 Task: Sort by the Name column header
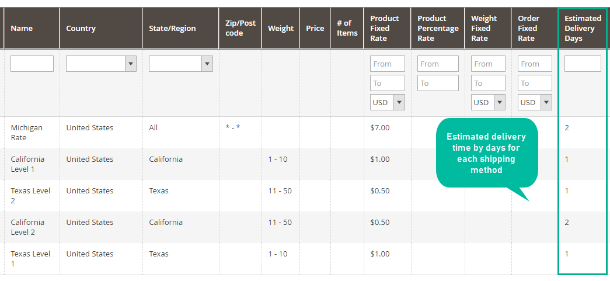pos(22,29)
